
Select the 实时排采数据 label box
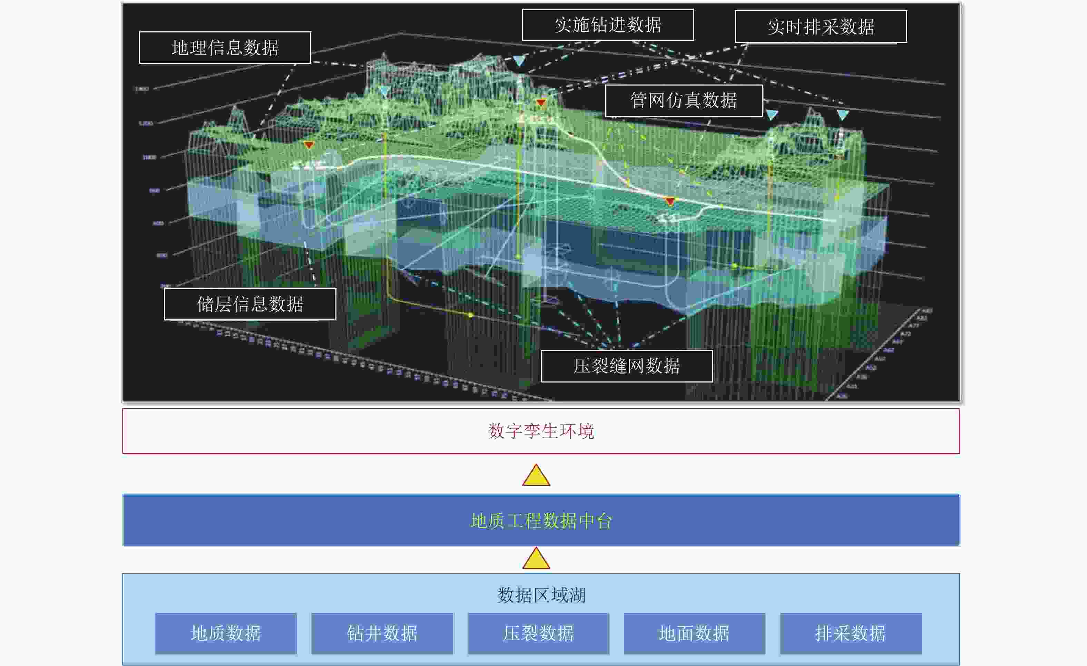coord(821,27)
